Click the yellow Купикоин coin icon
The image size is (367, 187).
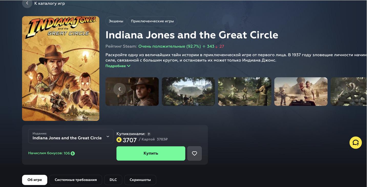click(119, 140)
